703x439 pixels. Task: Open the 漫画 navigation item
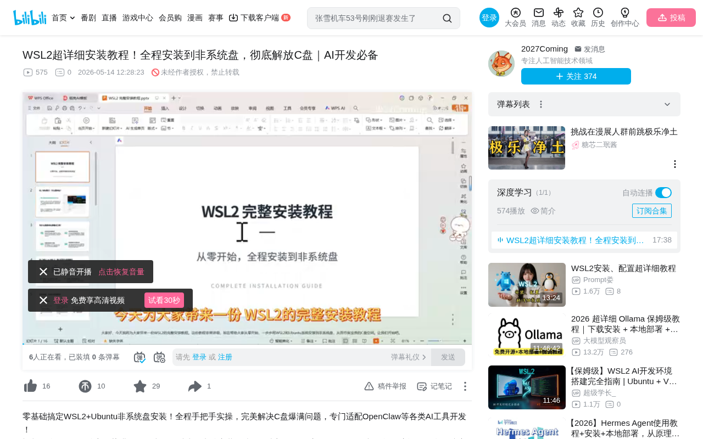(x=195, y=18)
